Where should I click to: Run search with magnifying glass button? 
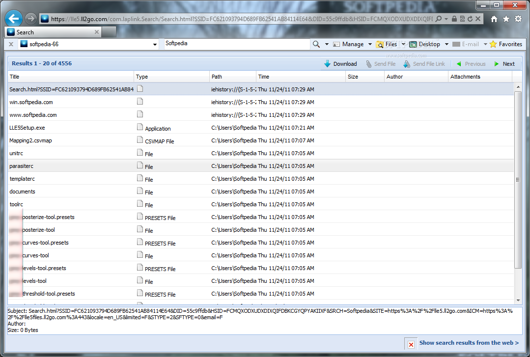point(316,44)
